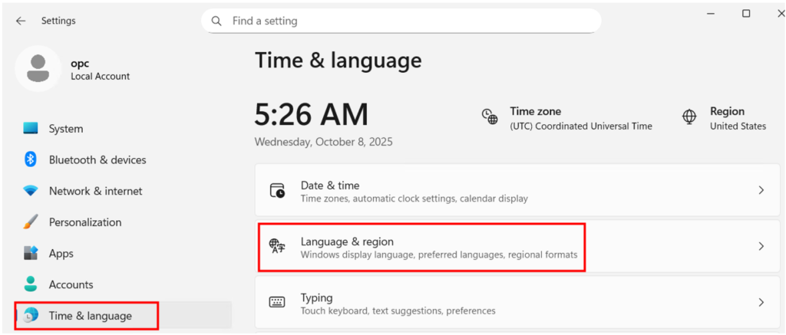Open the System settings section

(x=66, y=129)
